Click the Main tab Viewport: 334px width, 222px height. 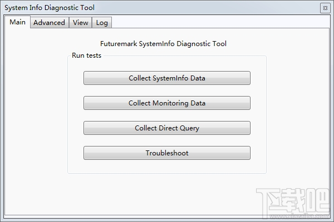[17, 22]
